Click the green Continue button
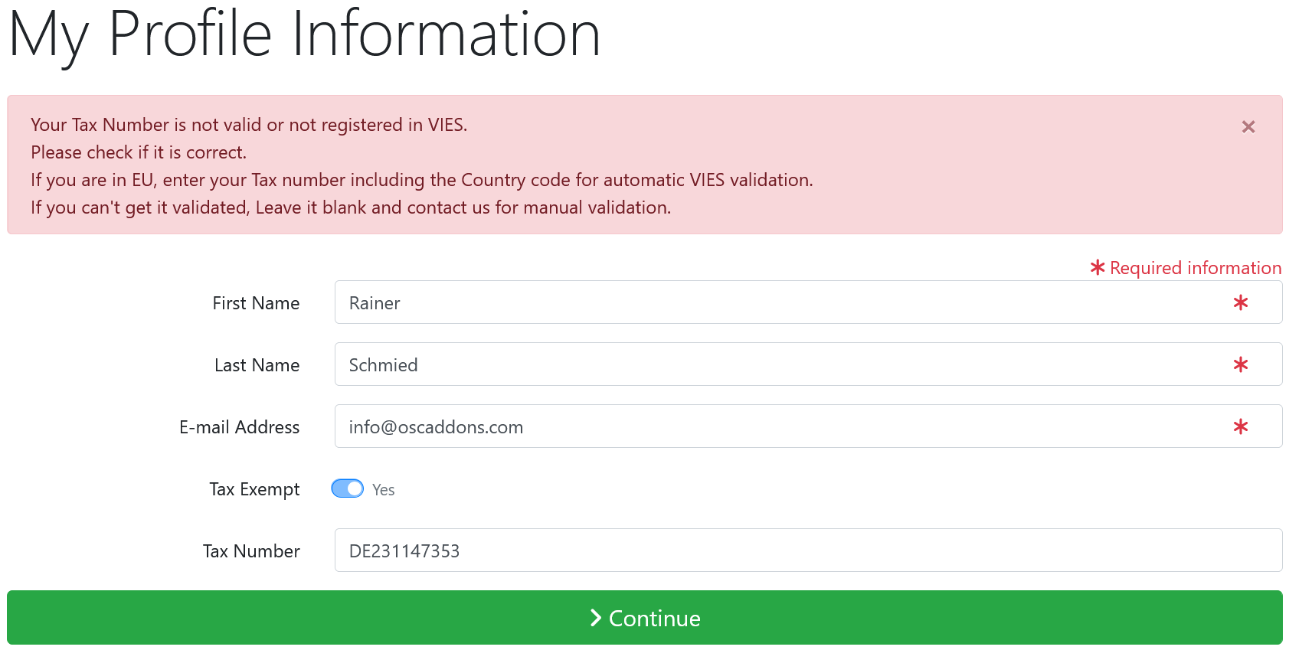 point(645,618)
